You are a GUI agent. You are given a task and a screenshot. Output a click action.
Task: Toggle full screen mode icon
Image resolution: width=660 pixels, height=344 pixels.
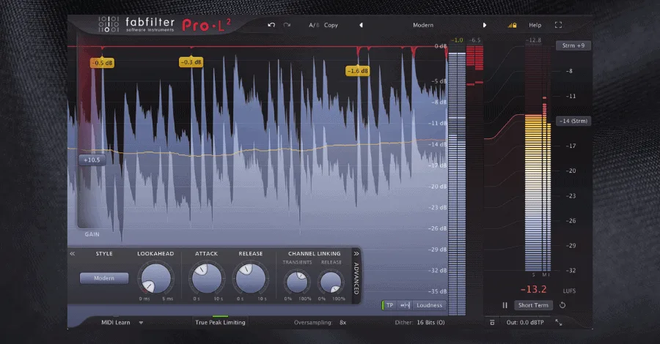pyautogui.click(x=559, y=25)
